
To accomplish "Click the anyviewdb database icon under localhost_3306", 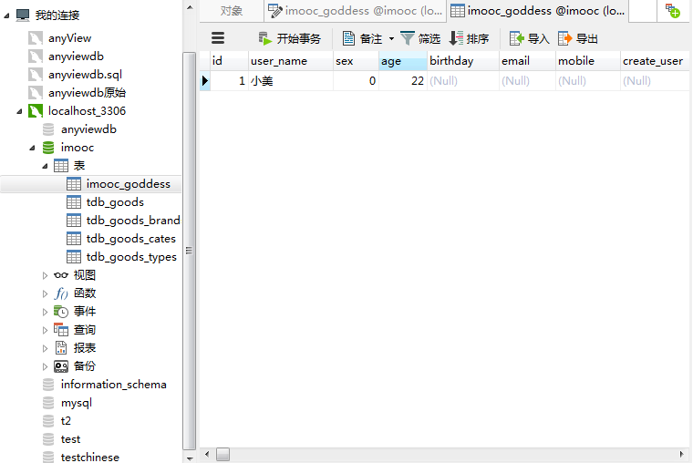I will (48, 129).
